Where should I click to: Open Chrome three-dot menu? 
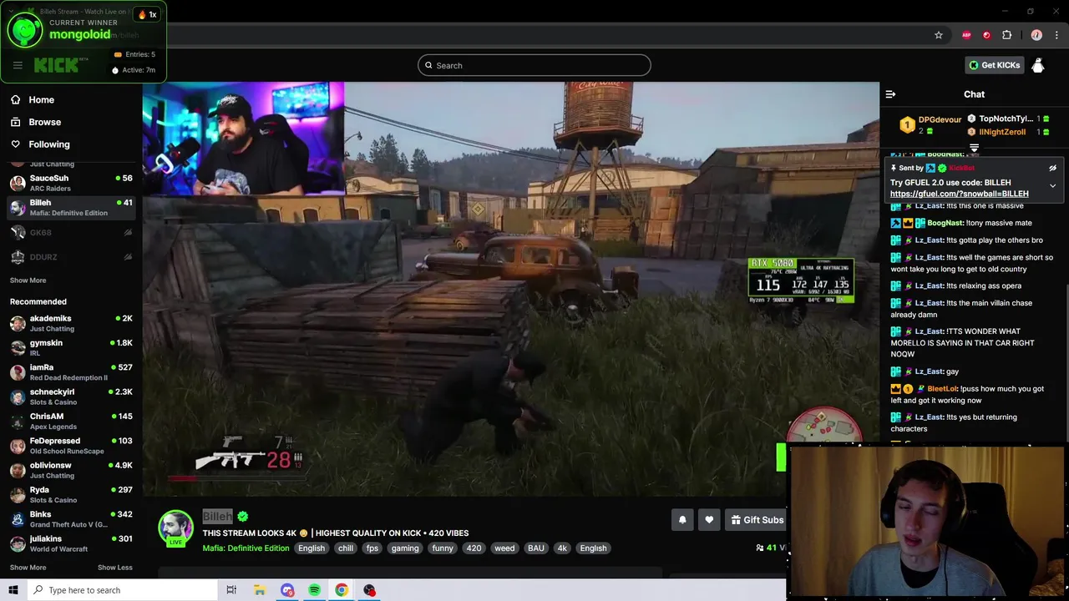pyautogui.click(x=1056, y=35)
